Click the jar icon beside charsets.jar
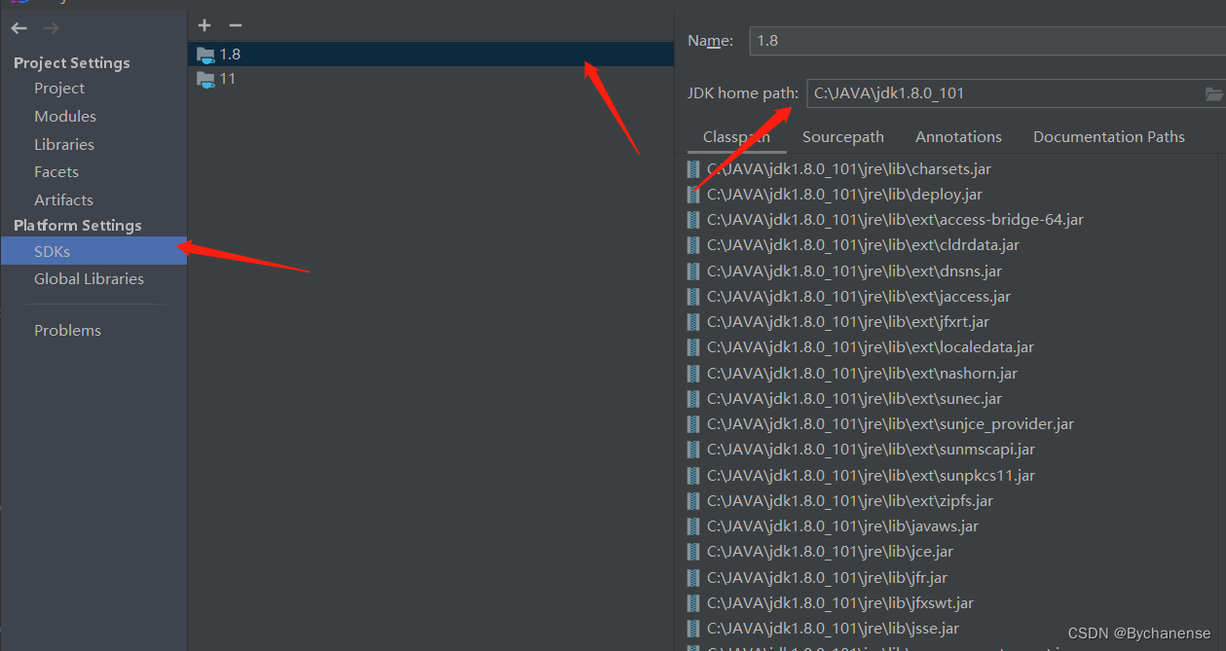The width and height of the screenshot is (1226, 651). (692, 168)
